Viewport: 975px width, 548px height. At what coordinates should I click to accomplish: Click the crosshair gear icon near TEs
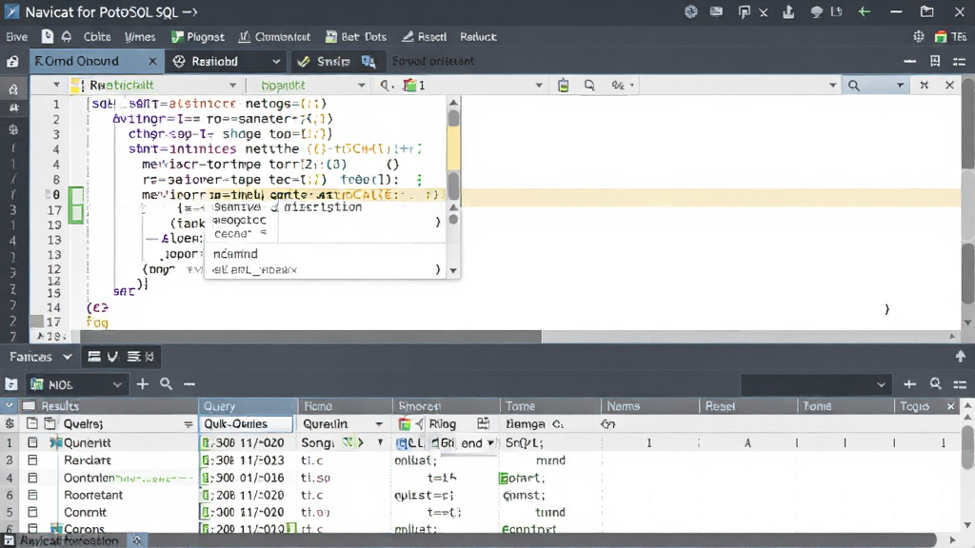tap(919, 37)
